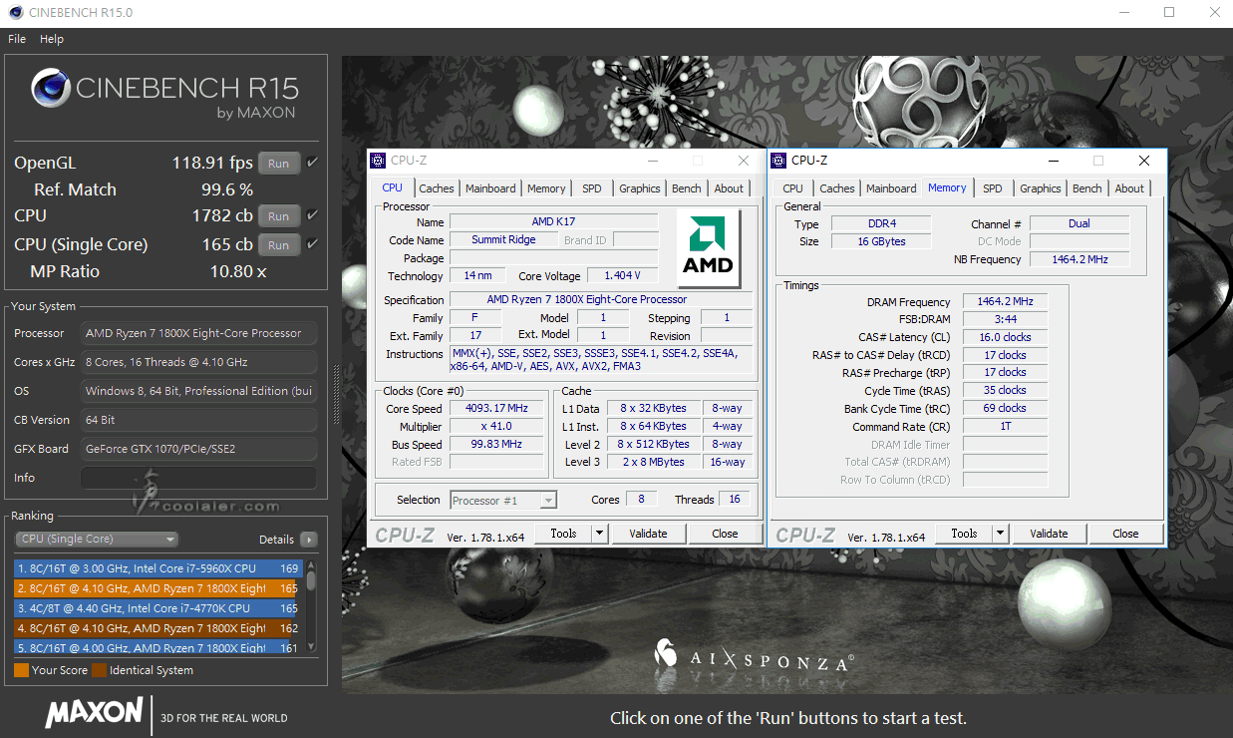The height and width of the screenshot is (738, 1233).
Task: Switch to Caches tab in the left CPU-Z window
Action: click(437, 188)
